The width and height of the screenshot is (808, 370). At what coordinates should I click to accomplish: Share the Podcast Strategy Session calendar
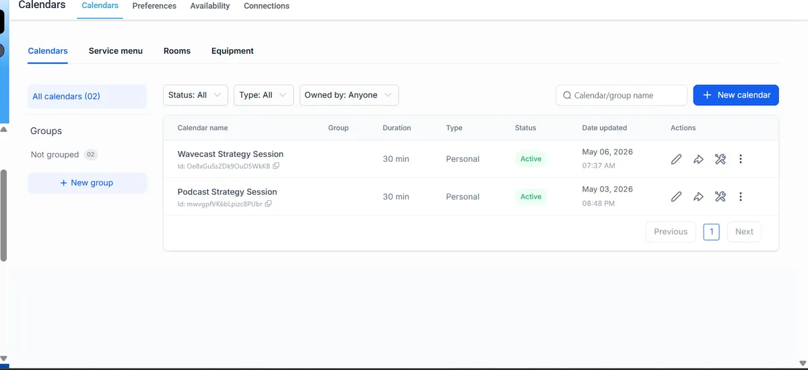[x=698, y=197]
